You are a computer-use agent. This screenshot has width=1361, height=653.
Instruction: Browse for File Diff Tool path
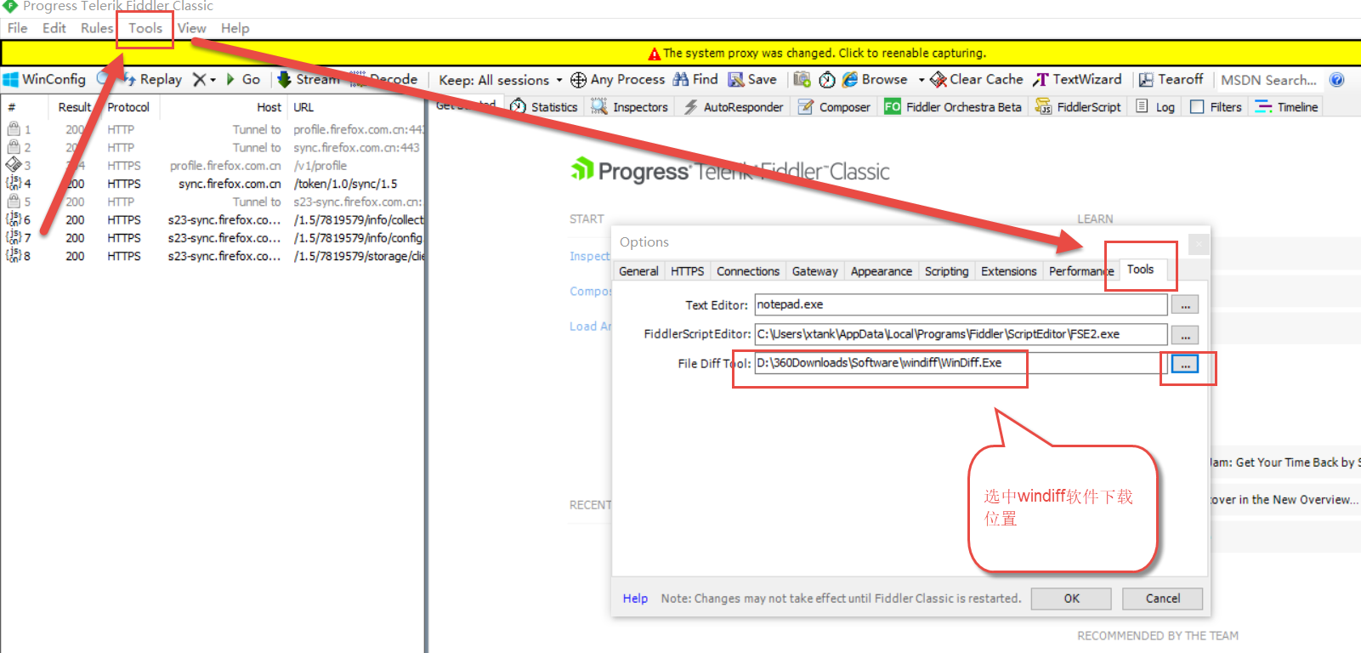point(1184,364)
